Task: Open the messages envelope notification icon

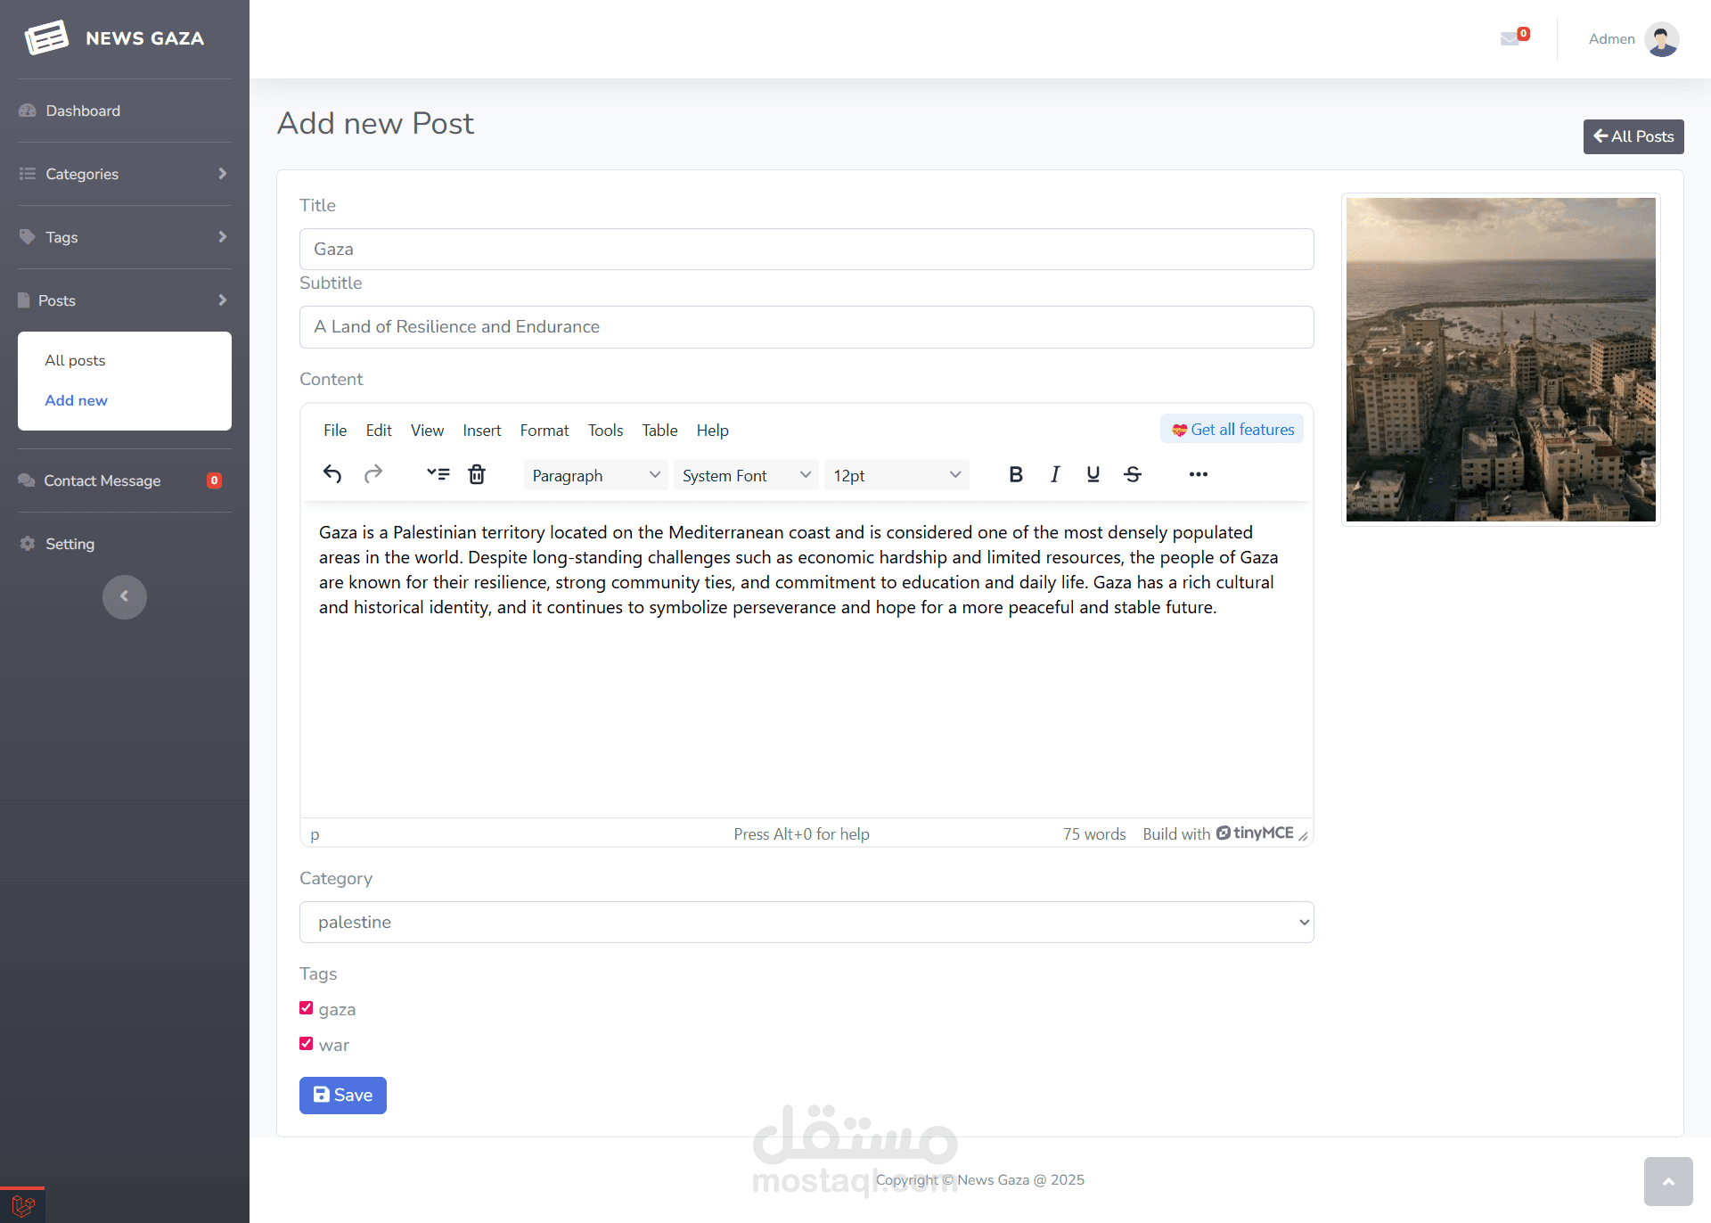Action: 1510,38
